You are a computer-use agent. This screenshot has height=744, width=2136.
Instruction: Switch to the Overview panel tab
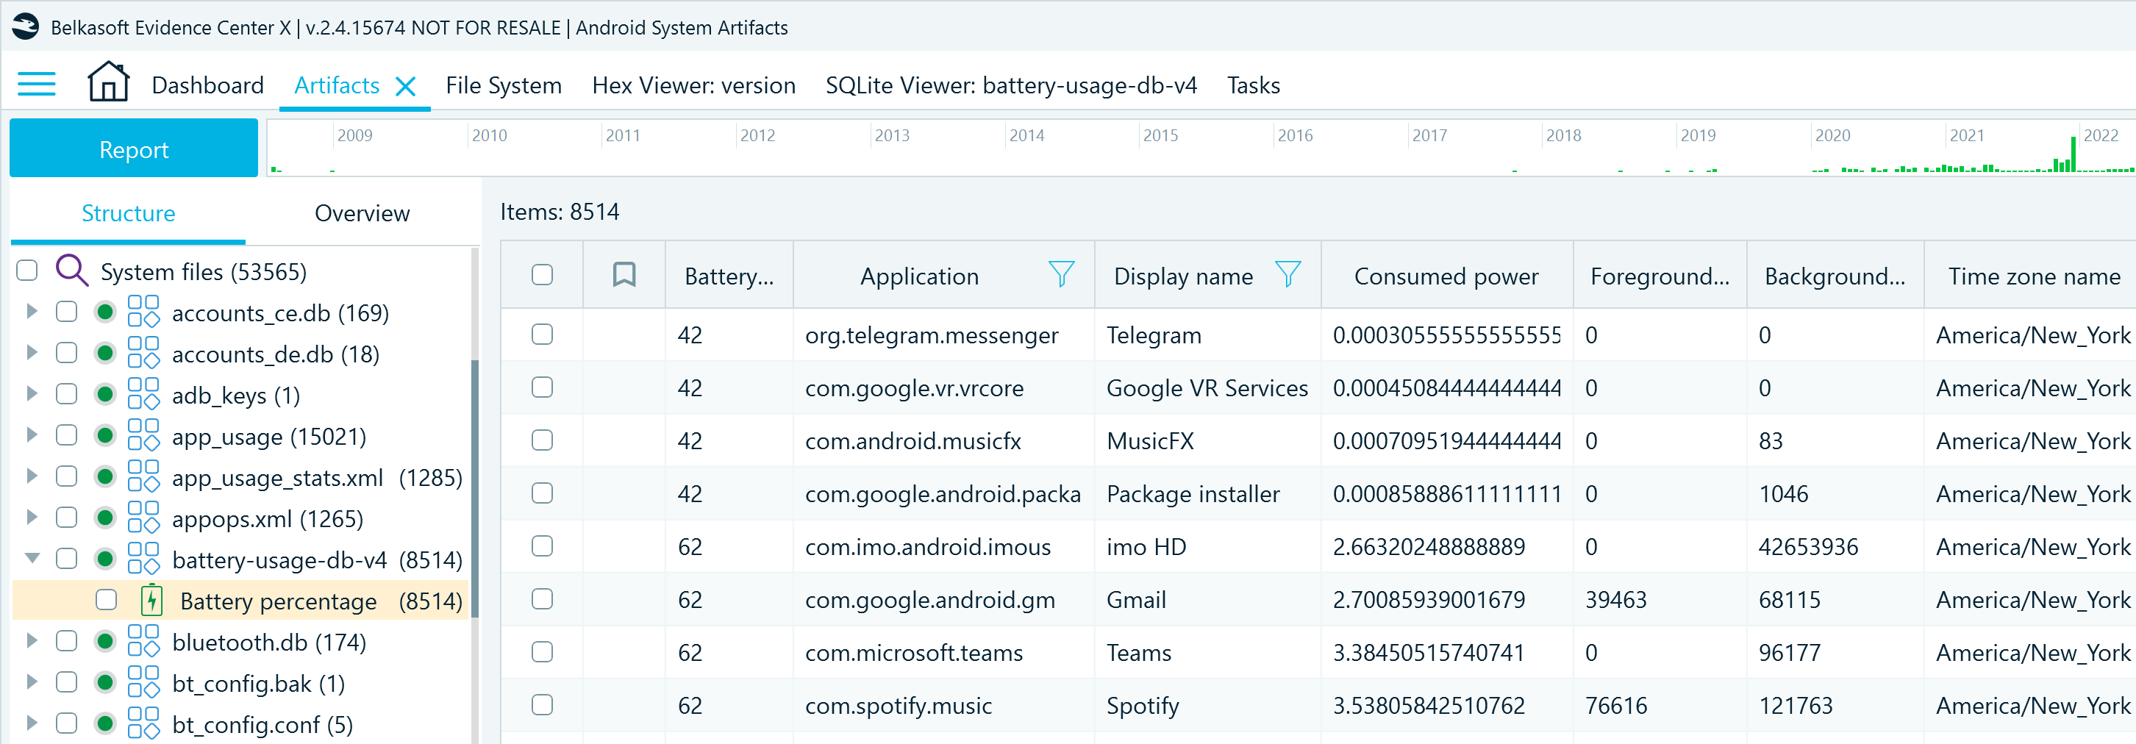tap(362, 213)
